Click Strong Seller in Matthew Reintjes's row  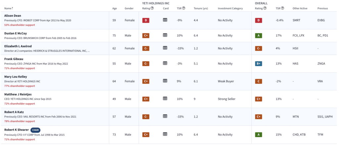pos(226,99)
